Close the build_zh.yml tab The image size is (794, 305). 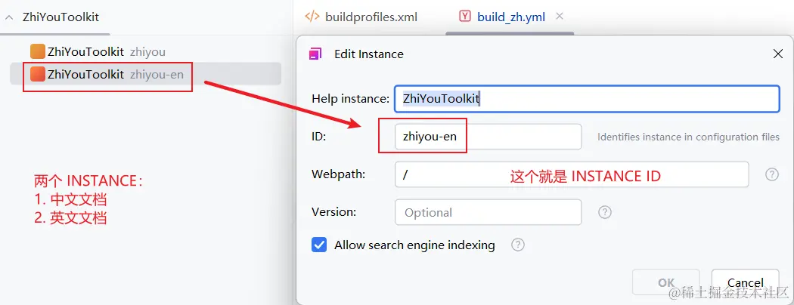click(x=560, y=16)
